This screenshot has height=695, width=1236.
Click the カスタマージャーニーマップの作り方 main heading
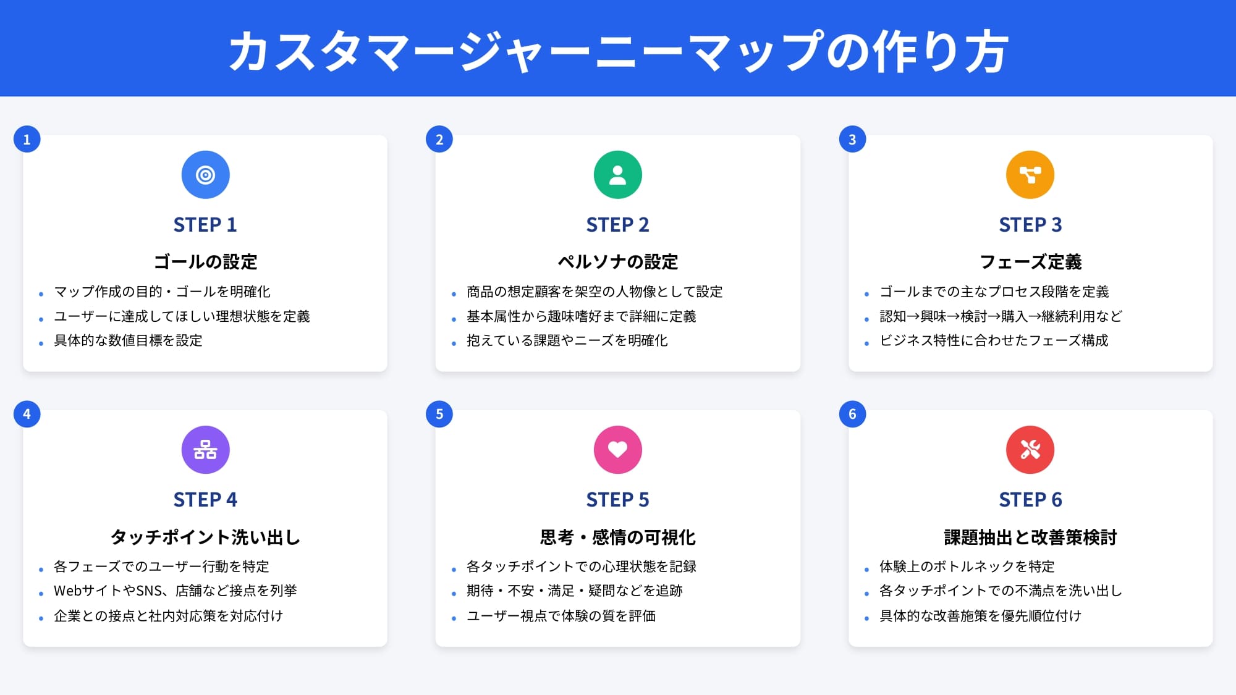pos(618,51)
